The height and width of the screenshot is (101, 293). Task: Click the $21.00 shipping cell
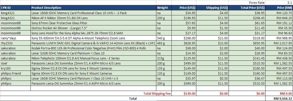[213, 38]
